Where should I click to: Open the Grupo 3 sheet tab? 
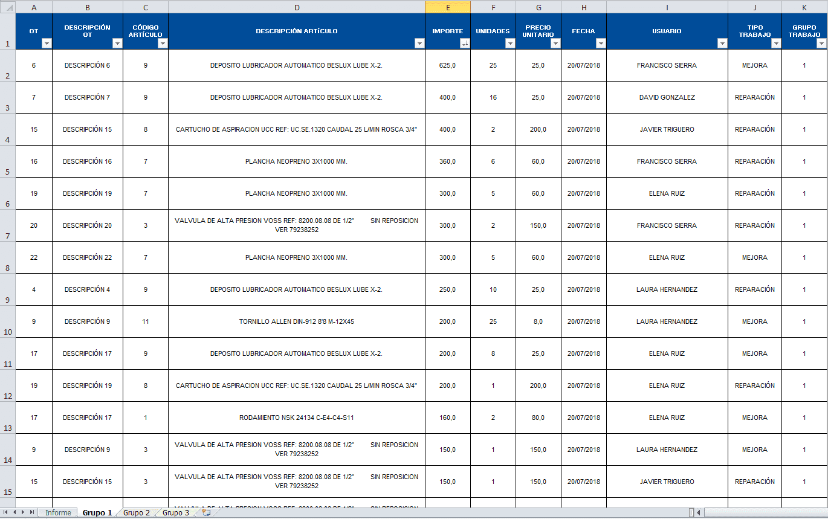pyautogui.click(x=176, y=513)
